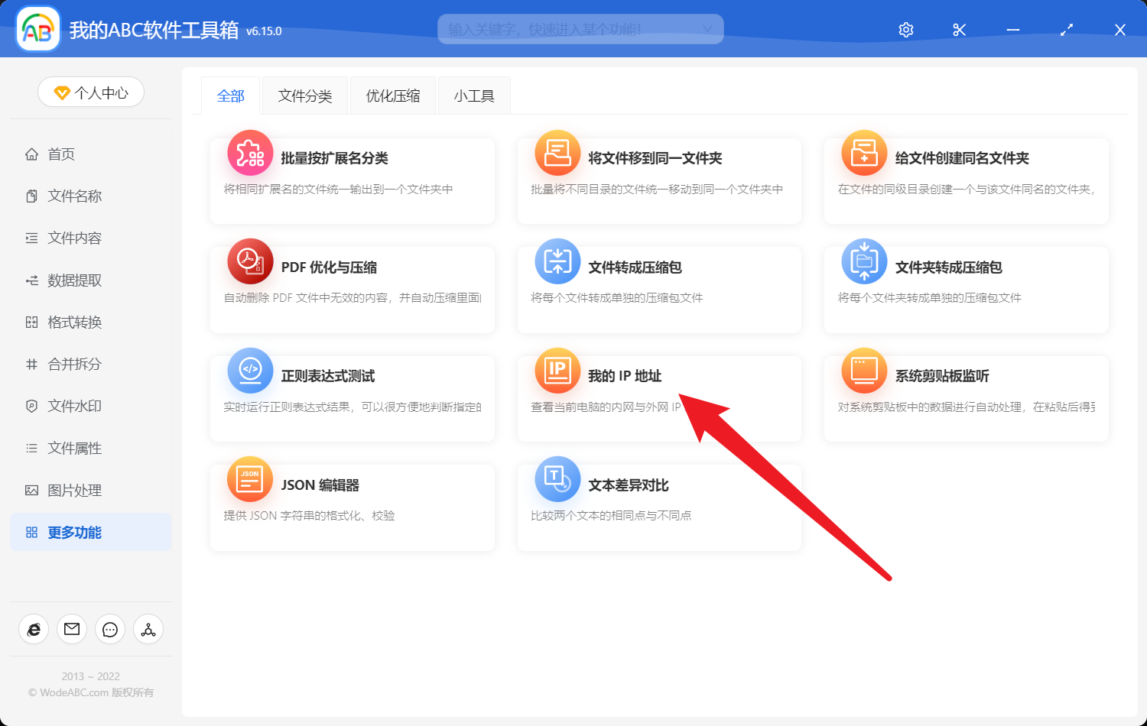The width and height of the screenshot is (1147, 726).
Task: Click WodeABC.com 版权所有 footer text
Action: pyautogui.click(x=91, y=692)
